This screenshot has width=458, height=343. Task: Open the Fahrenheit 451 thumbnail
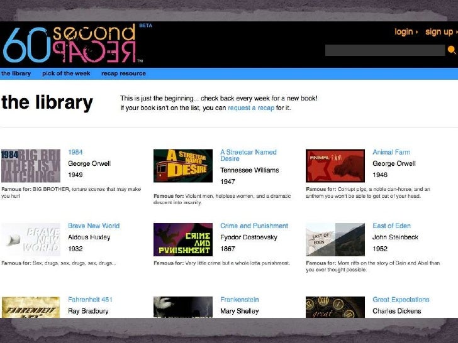coord(31,307)
